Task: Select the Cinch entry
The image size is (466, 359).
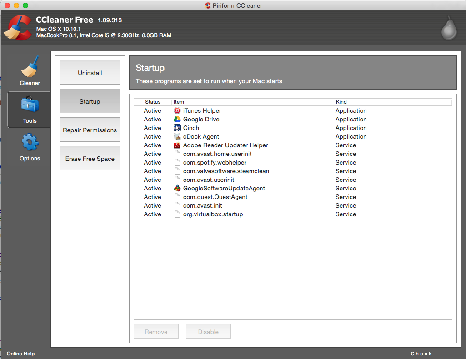Action: click(x=293, y=128)
